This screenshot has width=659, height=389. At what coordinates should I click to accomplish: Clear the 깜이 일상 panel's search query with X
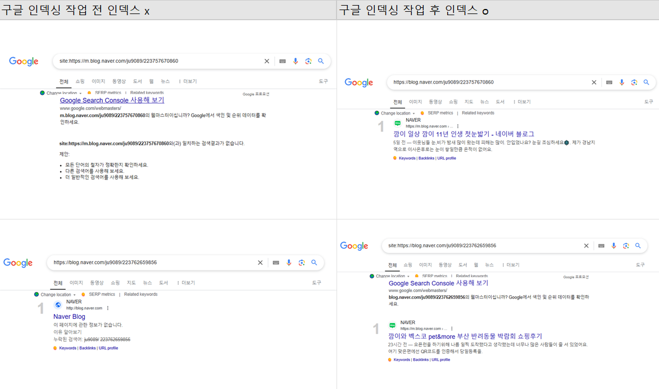click(594, 83)
